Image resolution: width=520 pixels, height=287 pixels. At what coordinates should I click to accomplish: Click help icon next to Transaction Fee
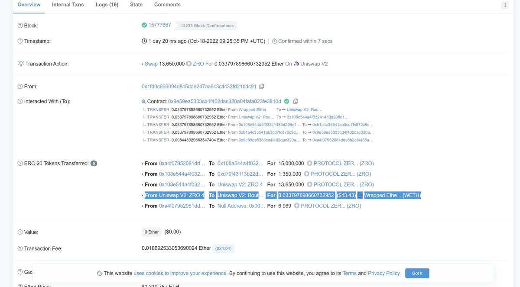[20, 248]
